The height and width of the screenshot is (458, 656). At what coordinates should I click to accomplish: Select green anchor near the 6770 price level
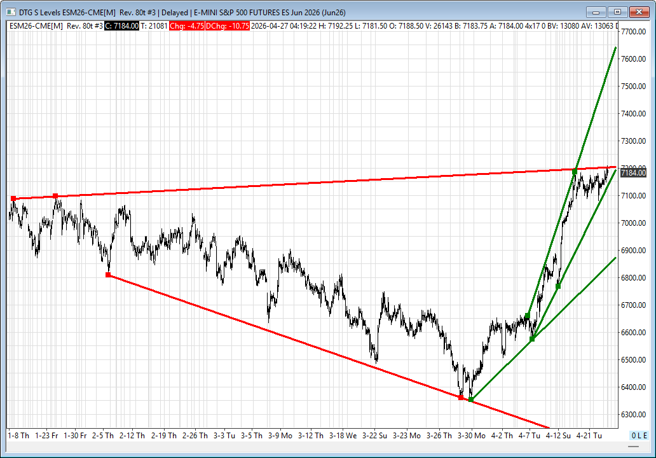[x=558, y=286]
